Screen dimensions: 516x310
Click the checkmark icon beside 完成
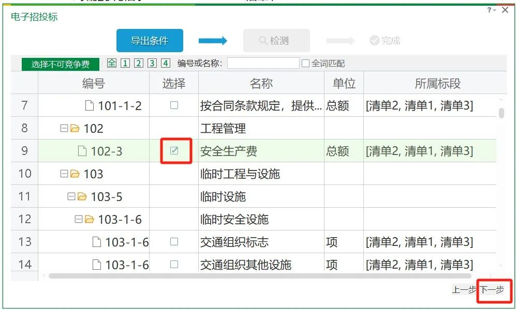[375, 41]
